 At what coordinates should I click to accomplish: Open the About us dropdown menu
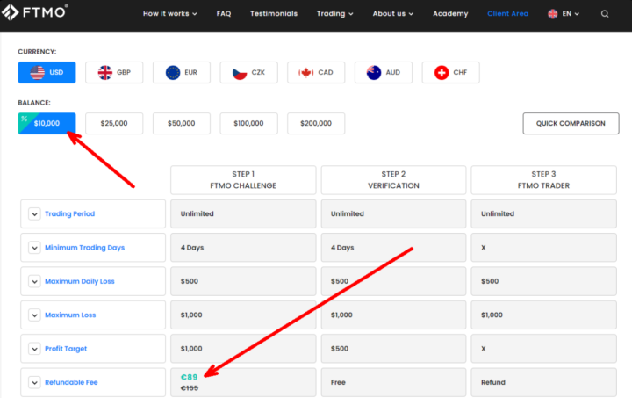click(x=392, y=14)
